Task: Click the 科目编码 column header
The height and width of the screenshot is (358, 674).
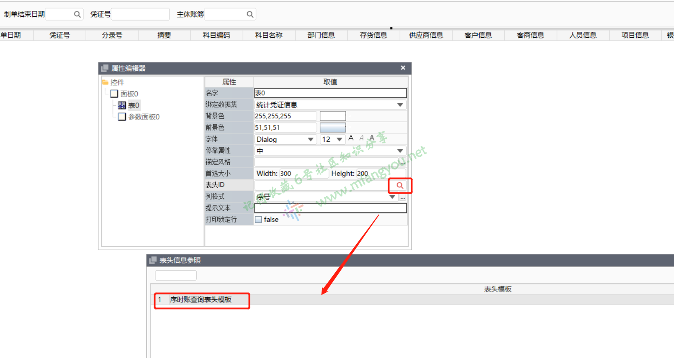Action: pos(216,35)
